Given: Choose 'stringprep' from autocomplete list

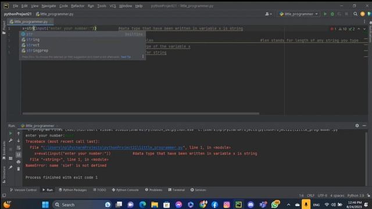Looking at the screenshot, I should 83,51.
